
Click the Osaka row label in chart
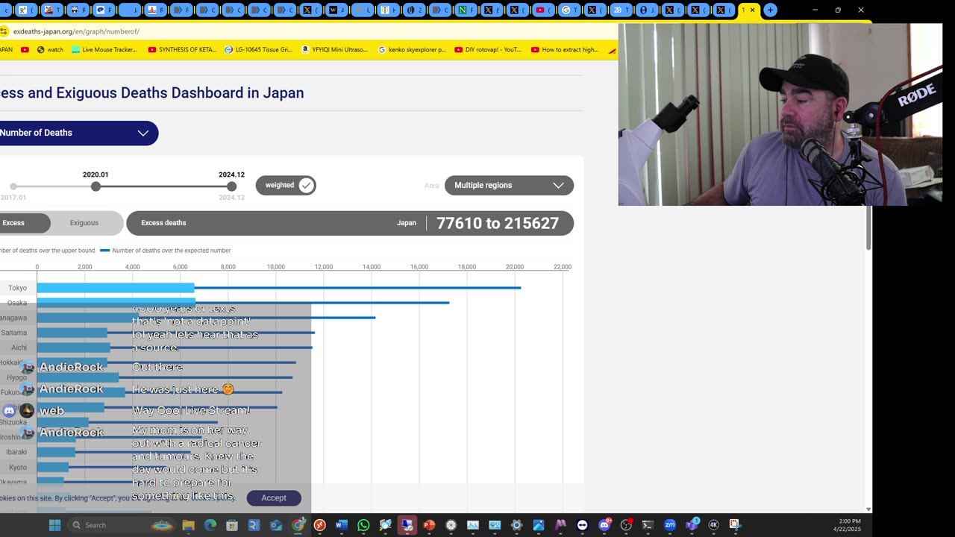[17, 303]
